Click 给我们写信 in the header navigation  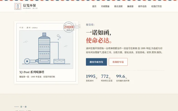156,6
